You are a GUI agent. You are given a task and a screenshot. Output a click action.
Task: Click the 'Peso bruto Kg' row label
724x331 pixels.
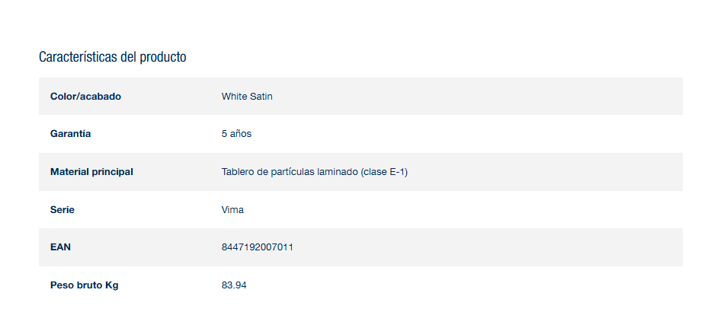(84, 285)
